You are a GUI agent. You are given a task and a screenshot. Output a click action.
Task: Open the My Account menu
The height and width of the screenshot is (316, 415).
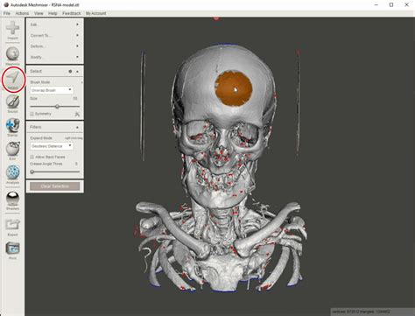click(x=96, y=13)
